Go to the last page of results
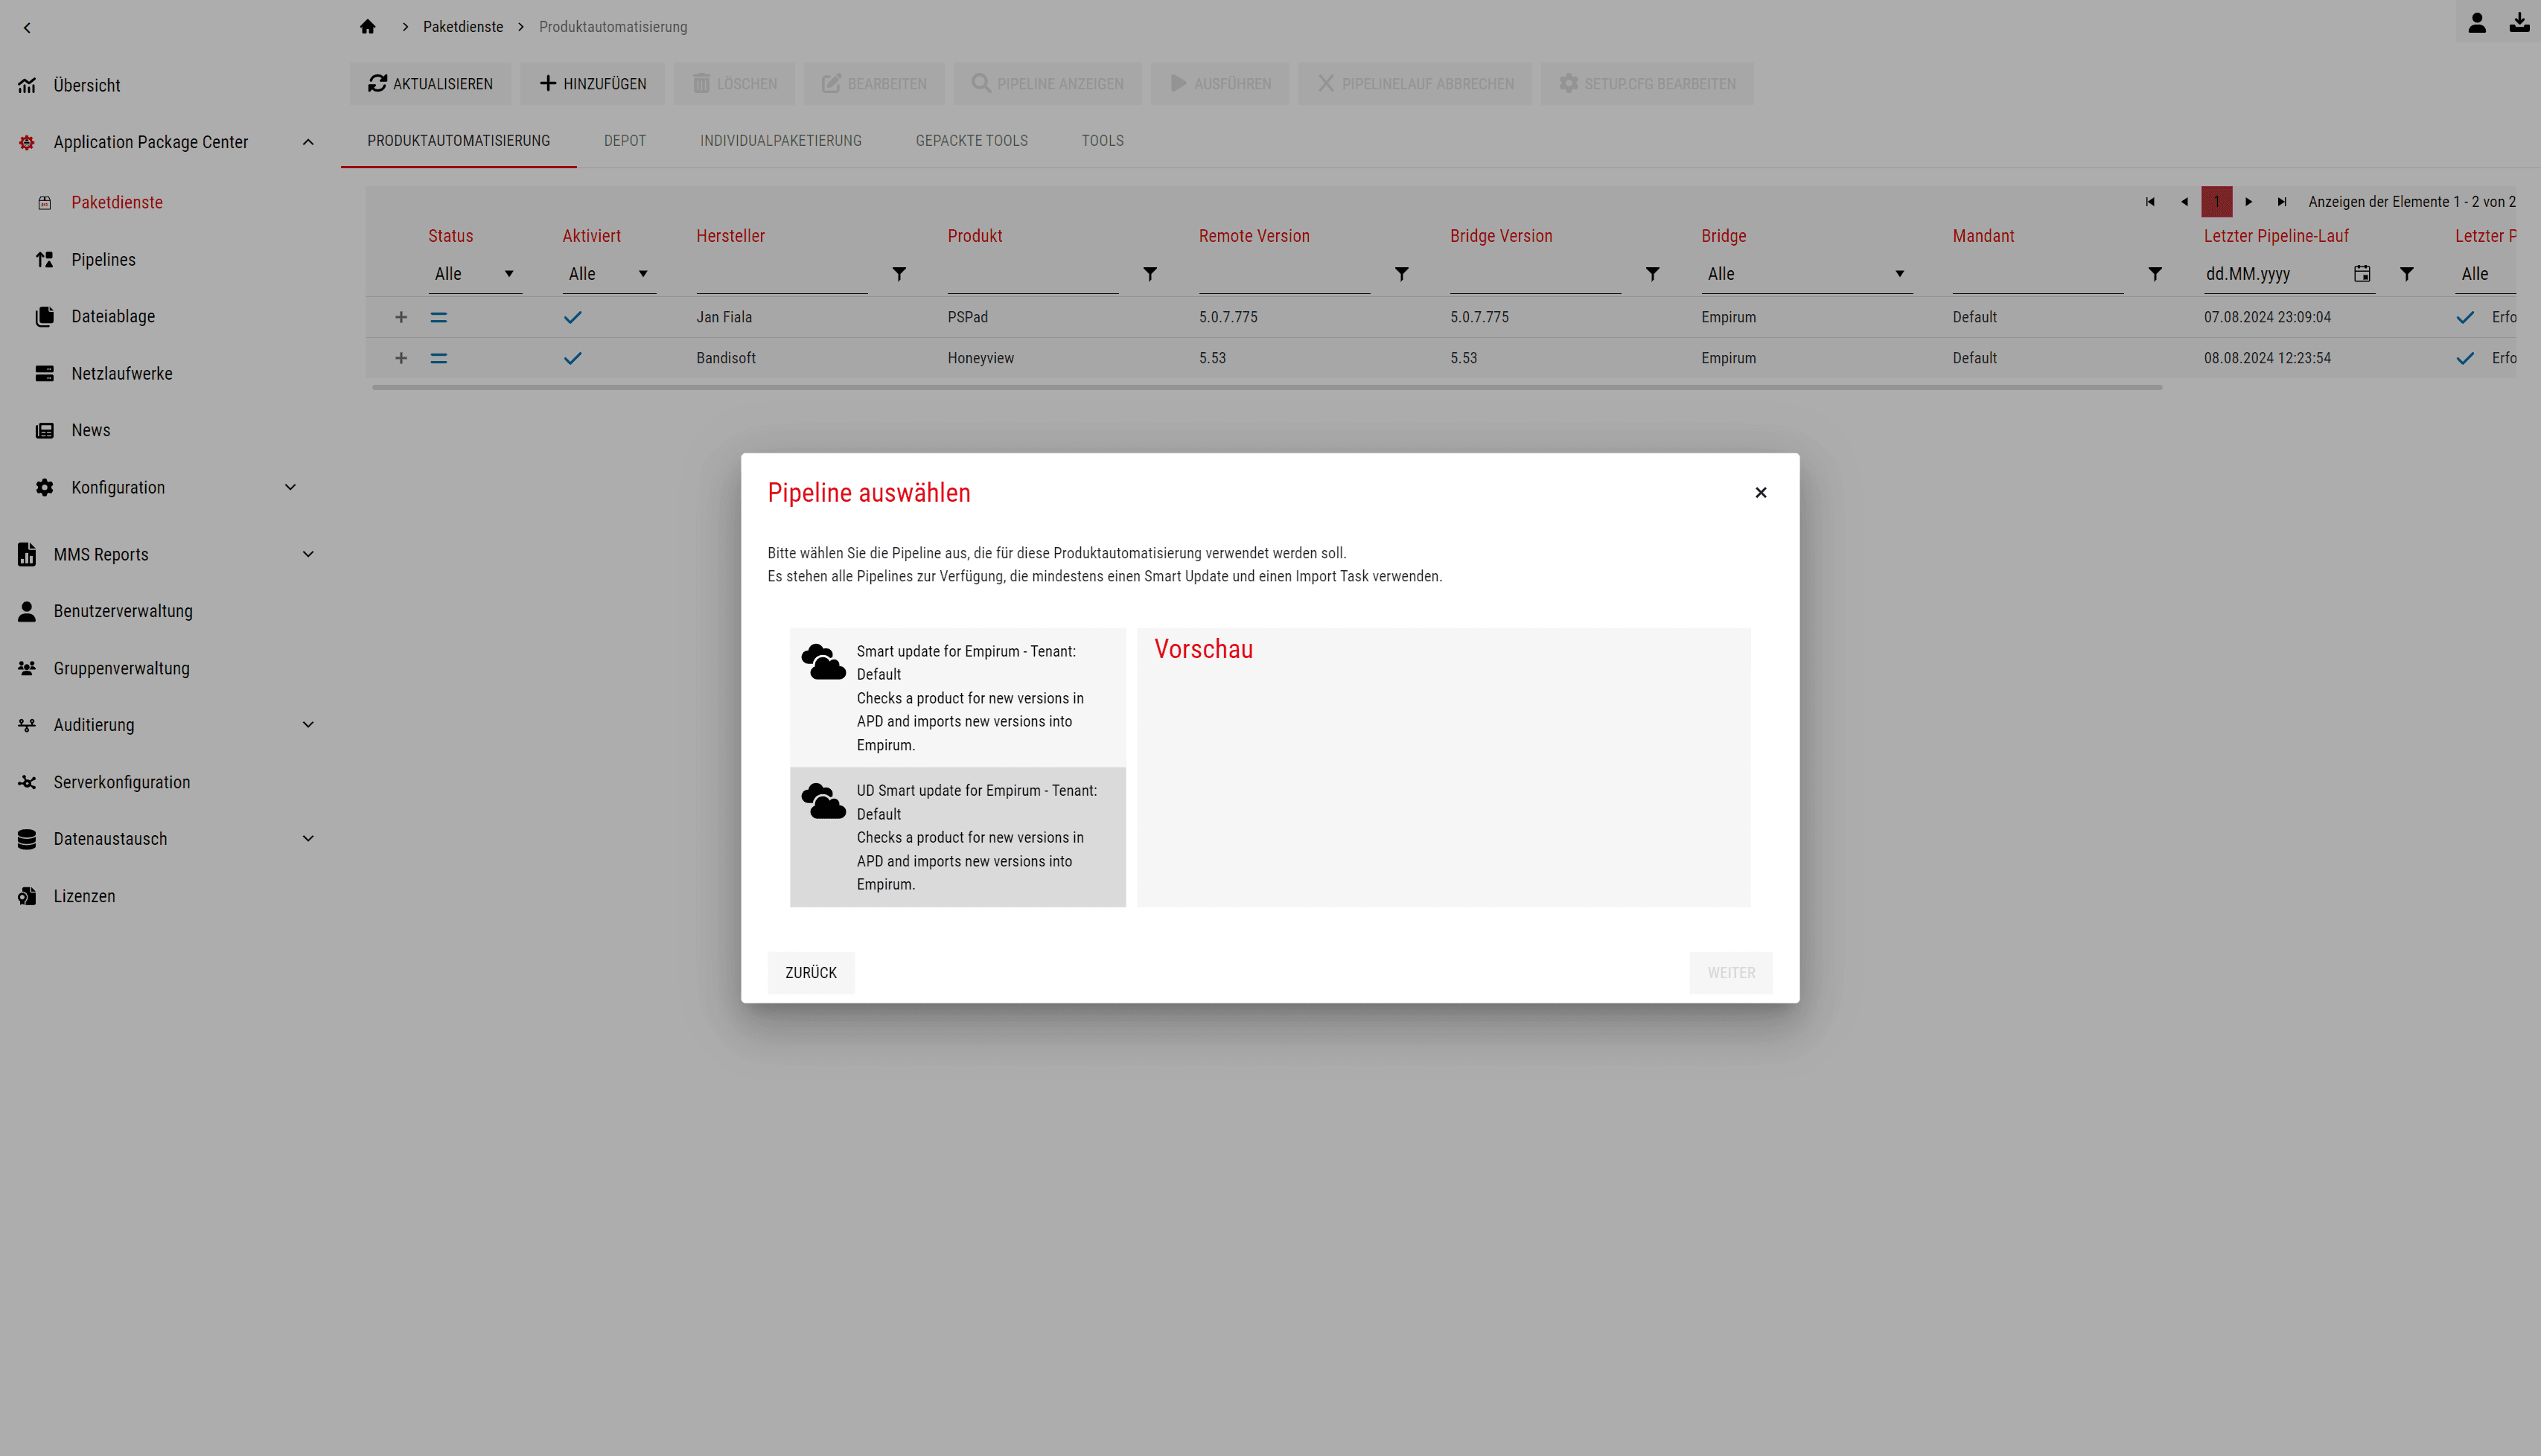Image resolution: width=2541 pixels, height=1456 pixels. click(x=2282, y=202)
